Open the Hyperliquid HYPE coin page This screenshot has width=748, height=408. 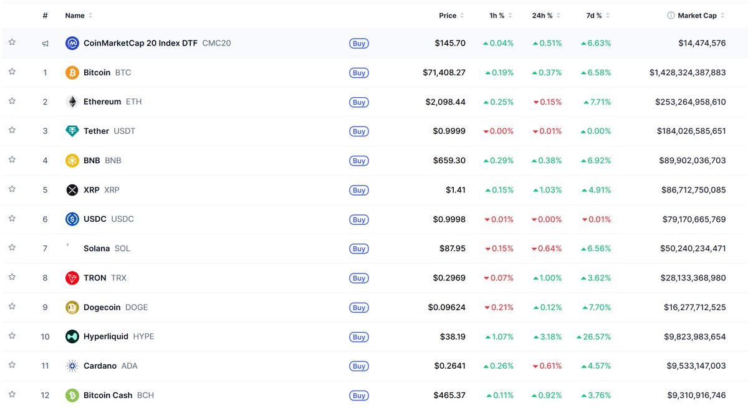(x=118, y=336)
